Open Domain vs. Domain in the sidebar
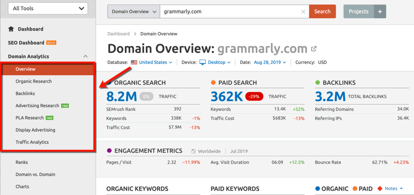414x195 pixels. click(x=35, y=174)
